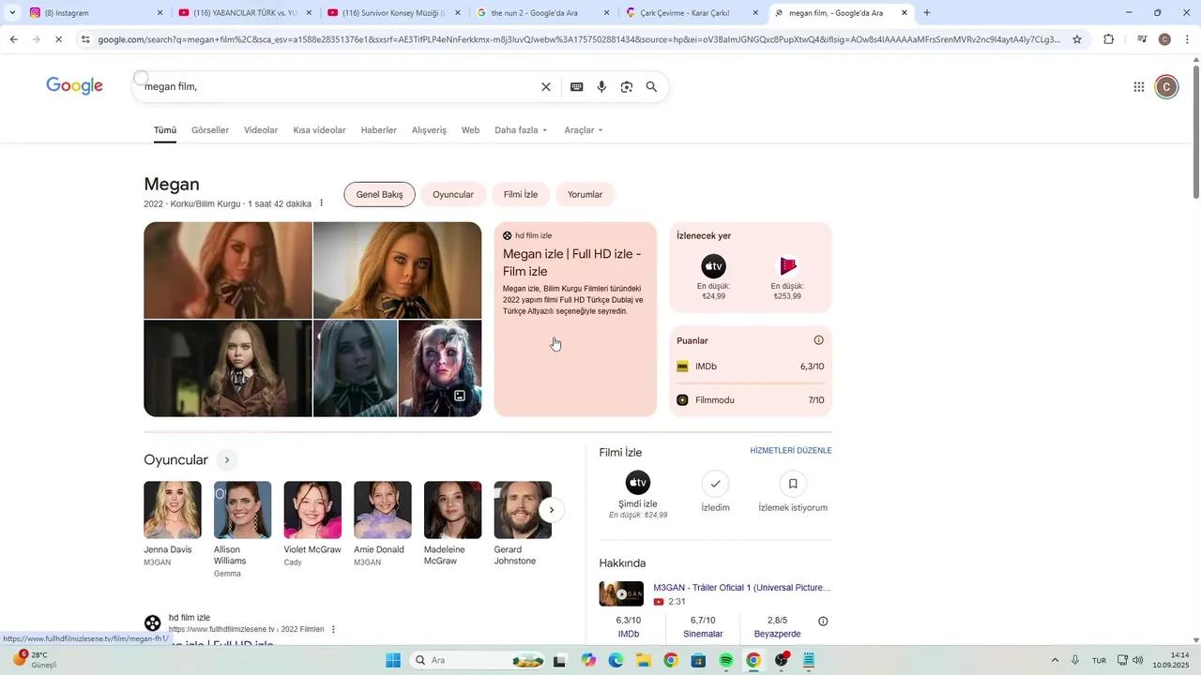Screen dimensions: 1201x675
Task: Open three-dot menu of hd film izle result
Action: click(333, 629)
